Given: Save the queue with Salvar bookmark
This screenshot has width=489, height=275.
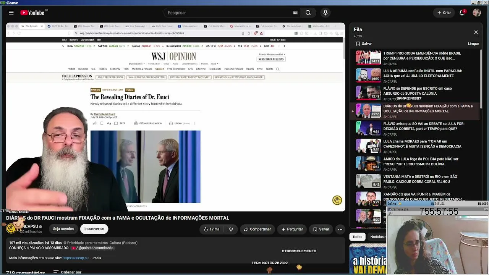Looking at the screenshot, I should pos(364,44).
